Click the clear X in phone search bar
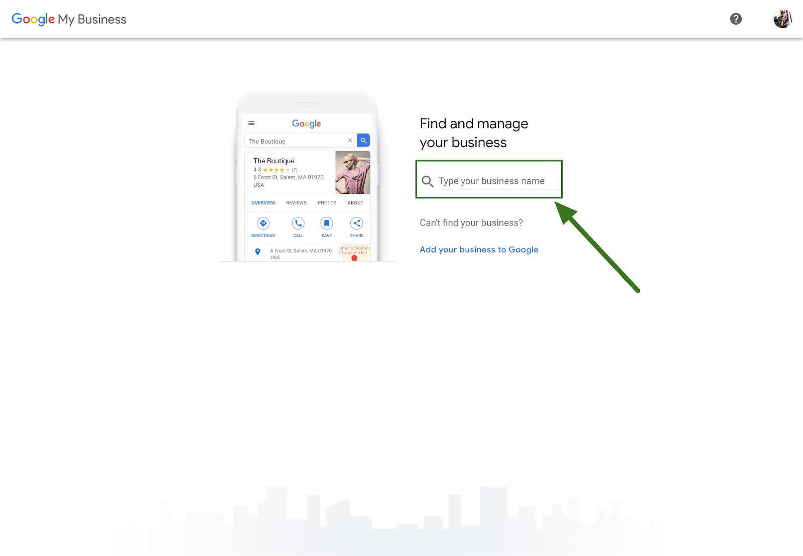The height and width of the screenshot is (556, 803). click(350, 141)
